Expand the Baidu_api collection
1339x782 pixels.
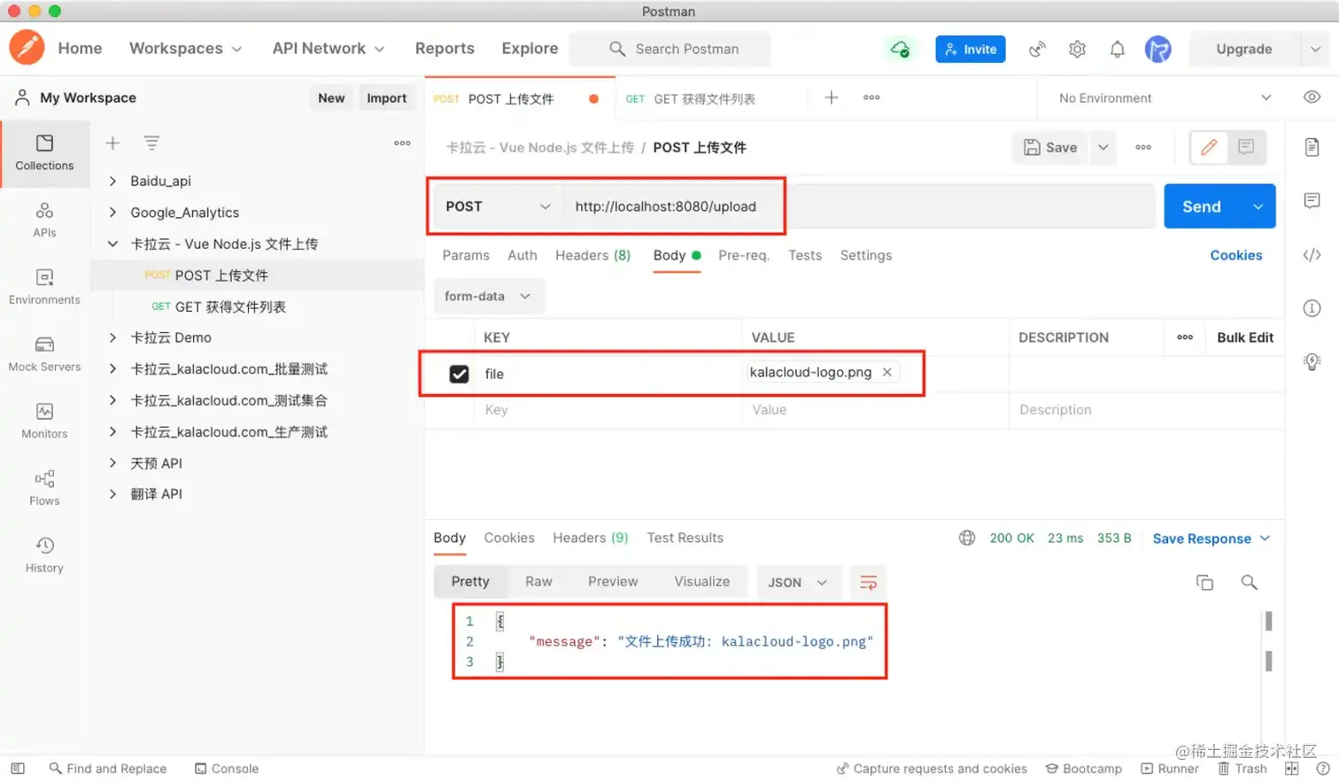pos(112,181)
